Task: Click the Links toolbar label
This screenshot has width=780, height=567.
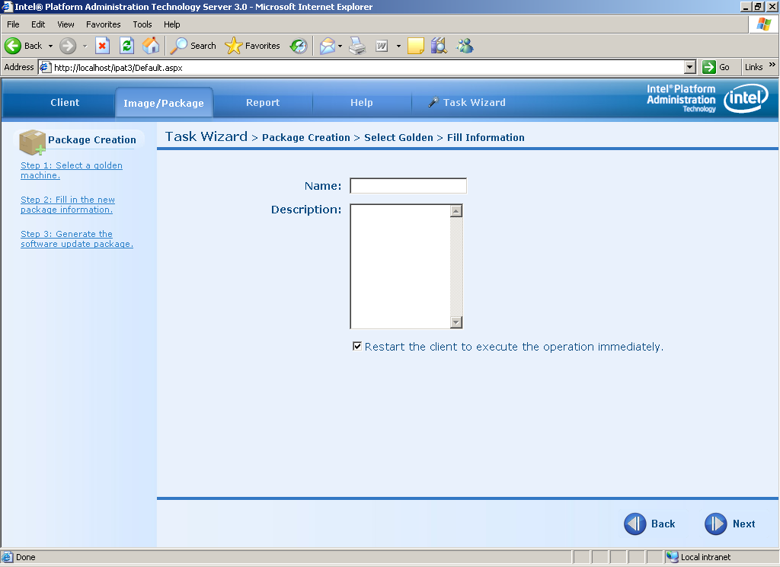Action: click(753, 67)
